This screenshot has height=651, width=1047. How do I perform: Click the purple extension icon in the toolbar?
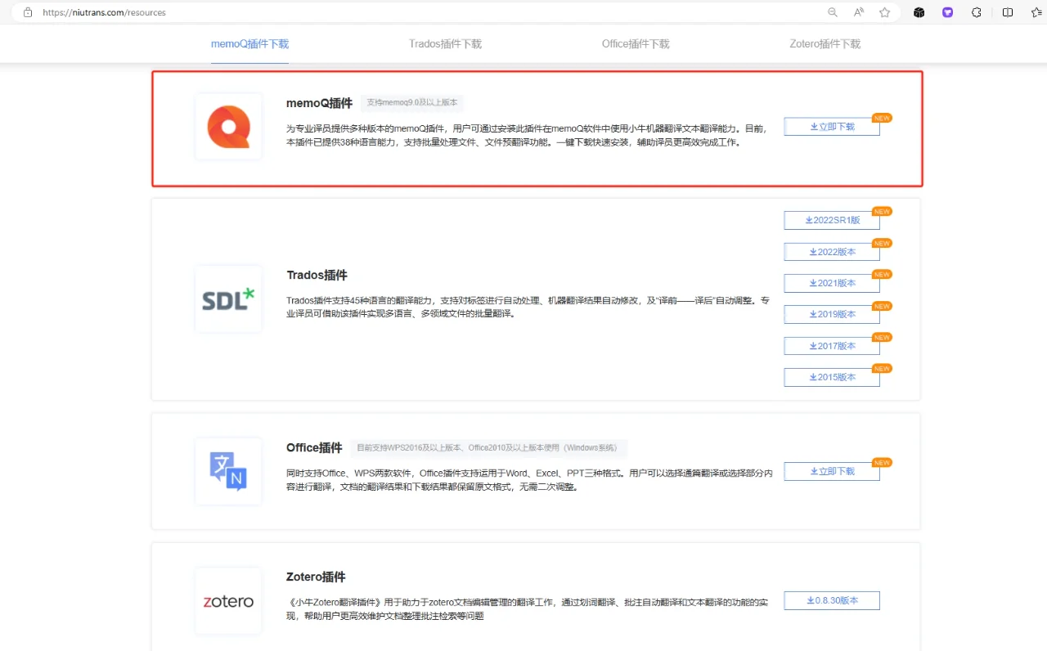tap(947, 12)
